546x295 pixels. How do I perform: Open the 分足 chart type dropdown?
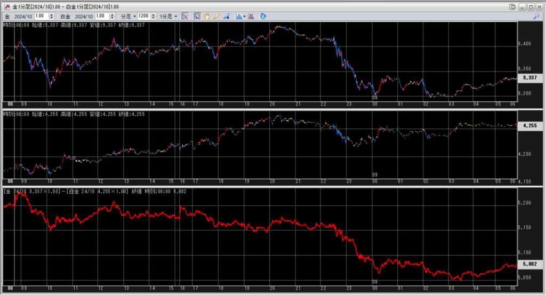(x=129, y=17)
